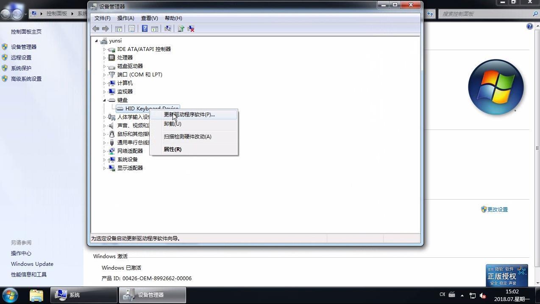Click the Back arrow in Device Manager toolbar
This screenshot has height=304, width=540.
pos(96,28)
